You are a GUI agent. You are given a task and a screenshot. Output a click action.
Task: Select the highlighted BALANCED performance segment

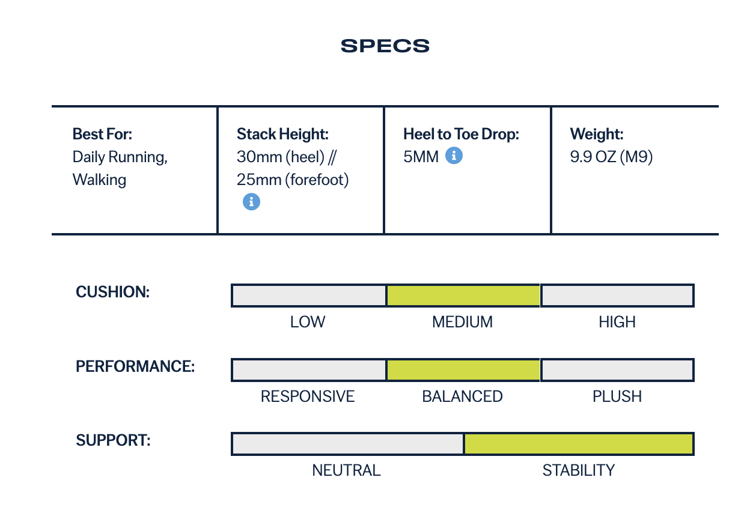[463, 370]
